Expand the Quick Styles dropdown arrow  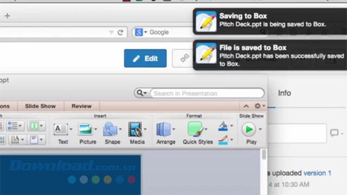point(206,129)
